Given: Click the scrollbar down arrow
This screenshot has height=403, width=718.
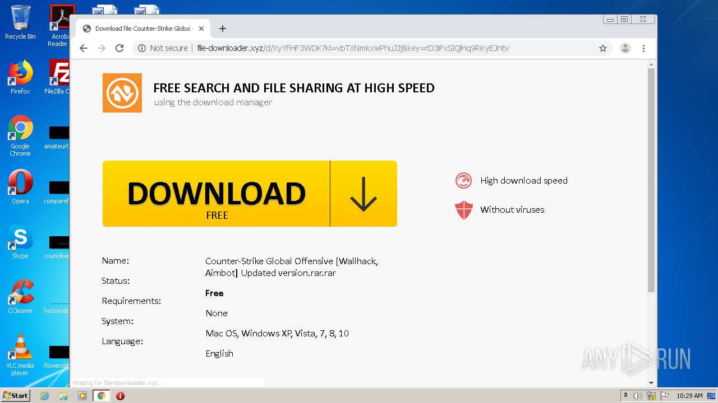Looking at the screenshot, I should 651,383.
